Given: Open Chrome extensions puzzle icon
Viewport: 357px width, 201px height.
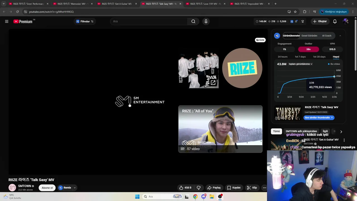Looking at the screenshot, I should [x=305, y=12].
